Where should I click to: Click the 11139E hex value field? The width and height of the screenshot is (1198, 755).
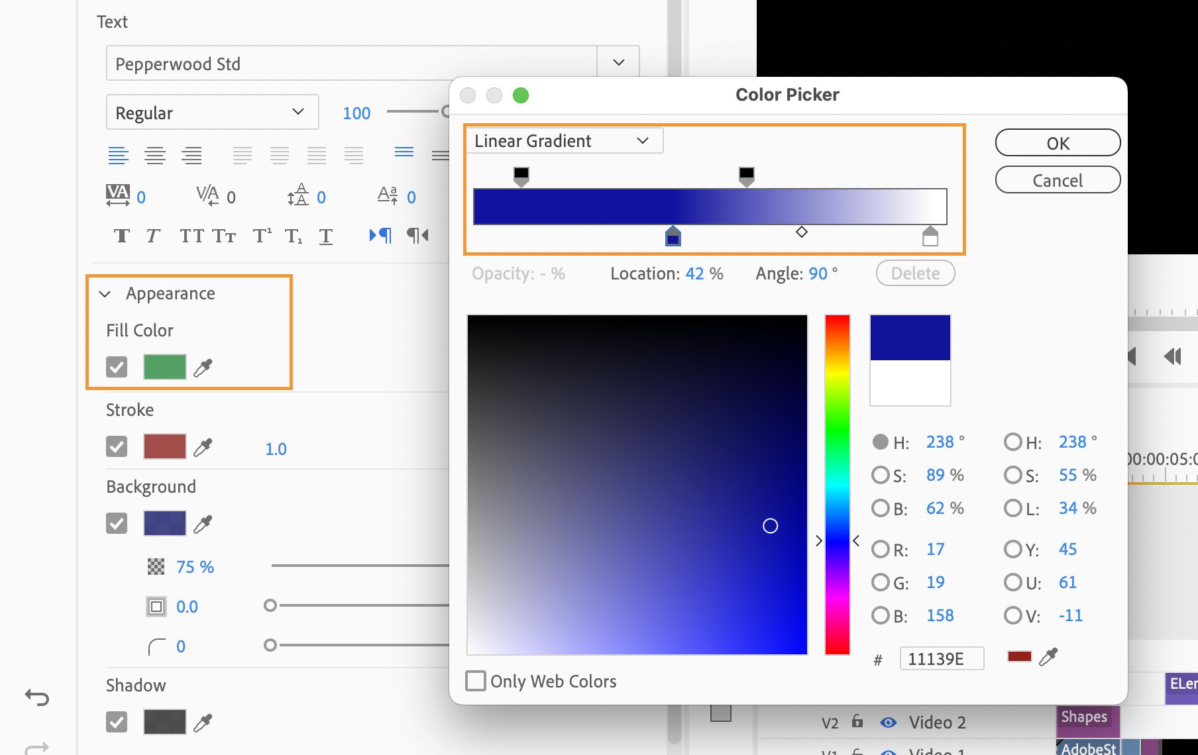tap(941, 658)
